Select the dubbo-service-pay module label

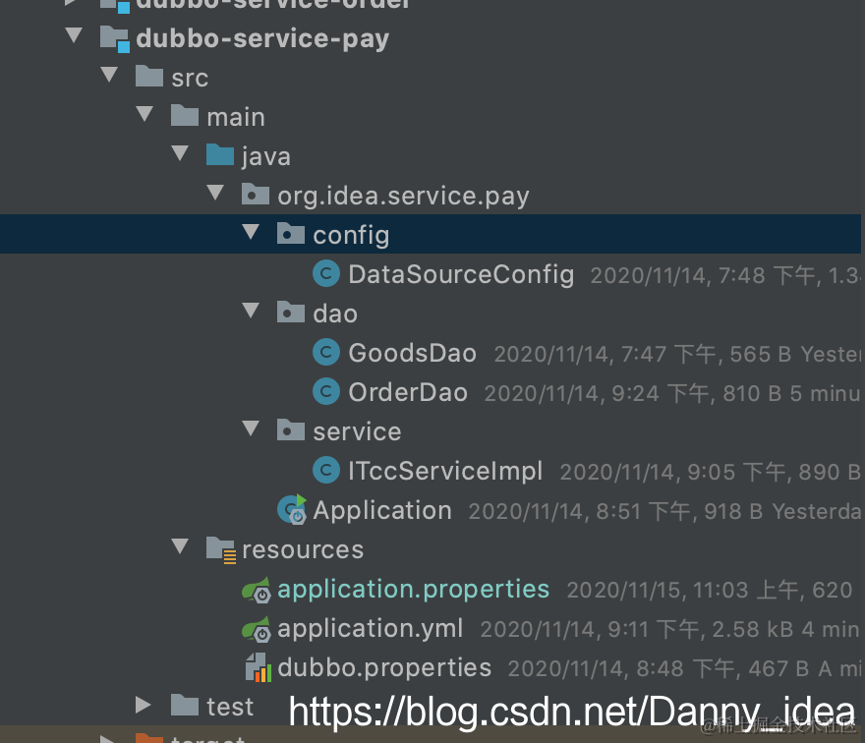click(262, 38)
